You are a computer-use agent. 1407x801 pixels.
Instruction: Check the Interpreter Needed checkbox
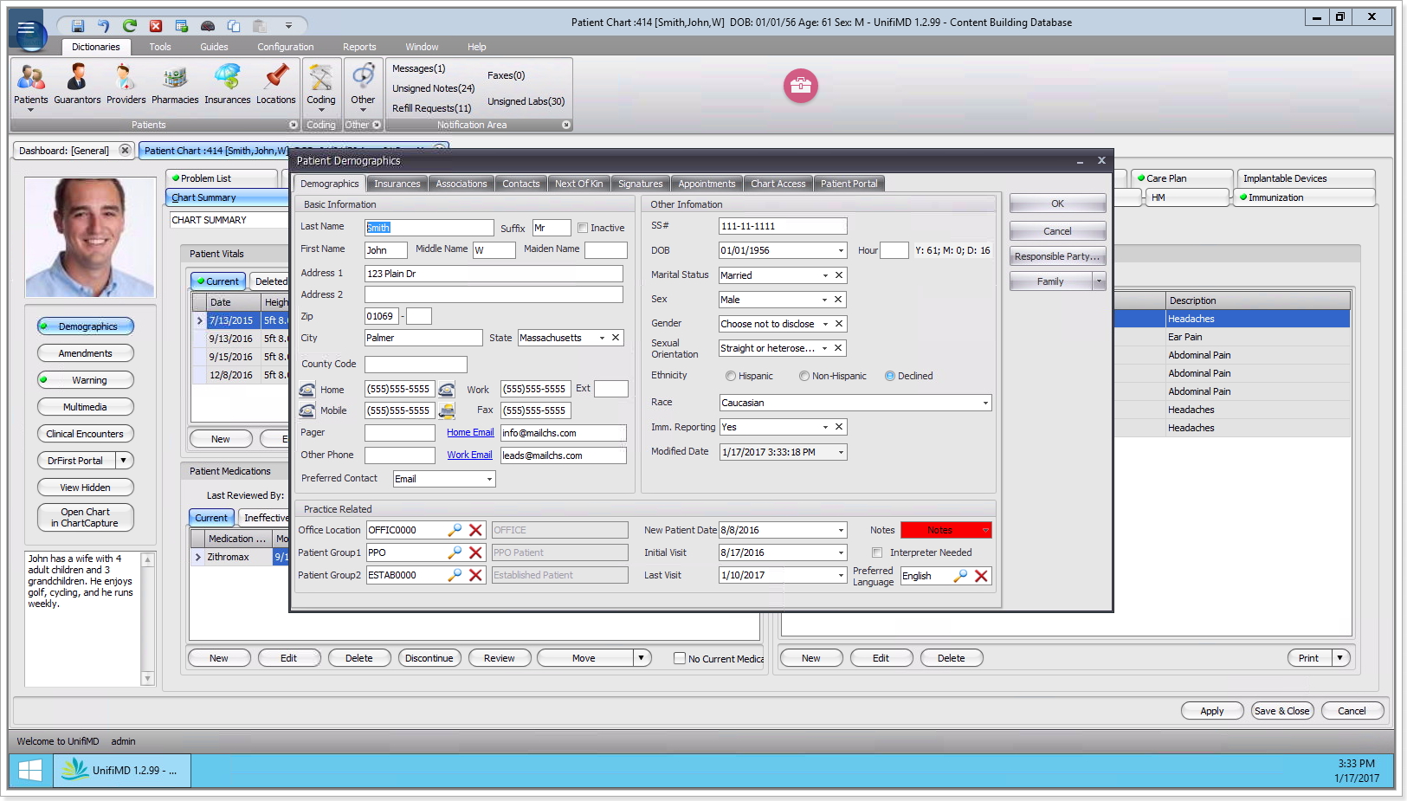[877, 552]
